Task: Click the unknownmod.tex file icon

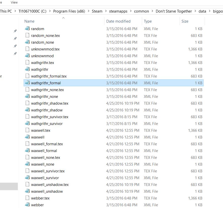Action: (27, 49)
